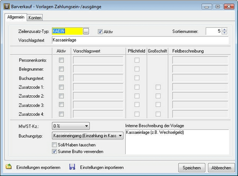The image size is (238, 176).
Task: Decrease Sortiernummer with the down arrow
Action: [x=225, y=33]
